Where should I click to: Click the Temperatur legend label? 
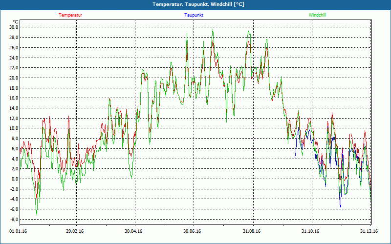70,15
